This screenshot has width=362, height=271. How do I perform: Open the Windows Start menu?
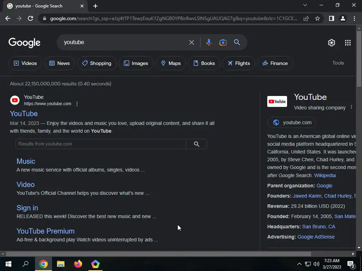[8, 264]
